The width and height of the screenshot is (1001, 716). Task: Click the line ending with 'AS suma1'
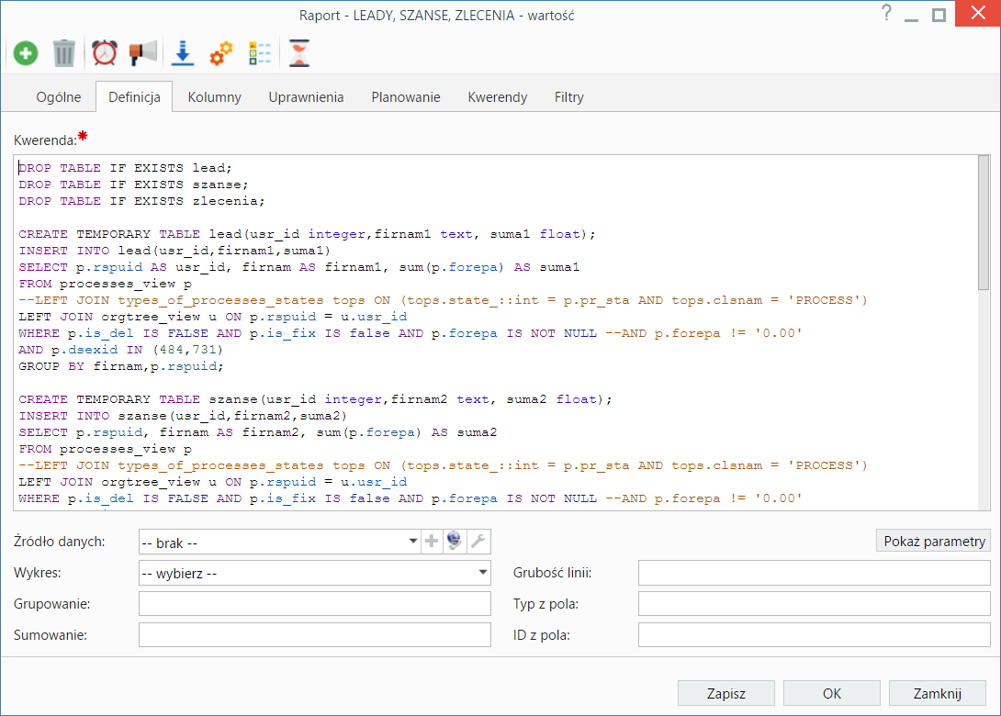(298, 267)
